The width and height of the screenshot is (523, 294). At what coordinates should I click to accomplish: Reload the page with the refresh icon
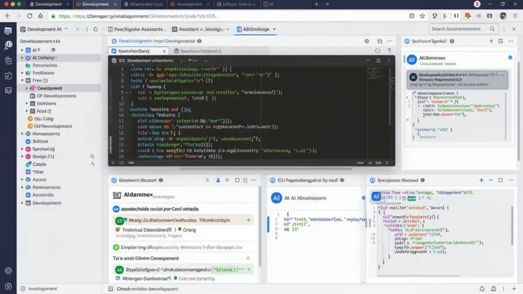(30, 16)
